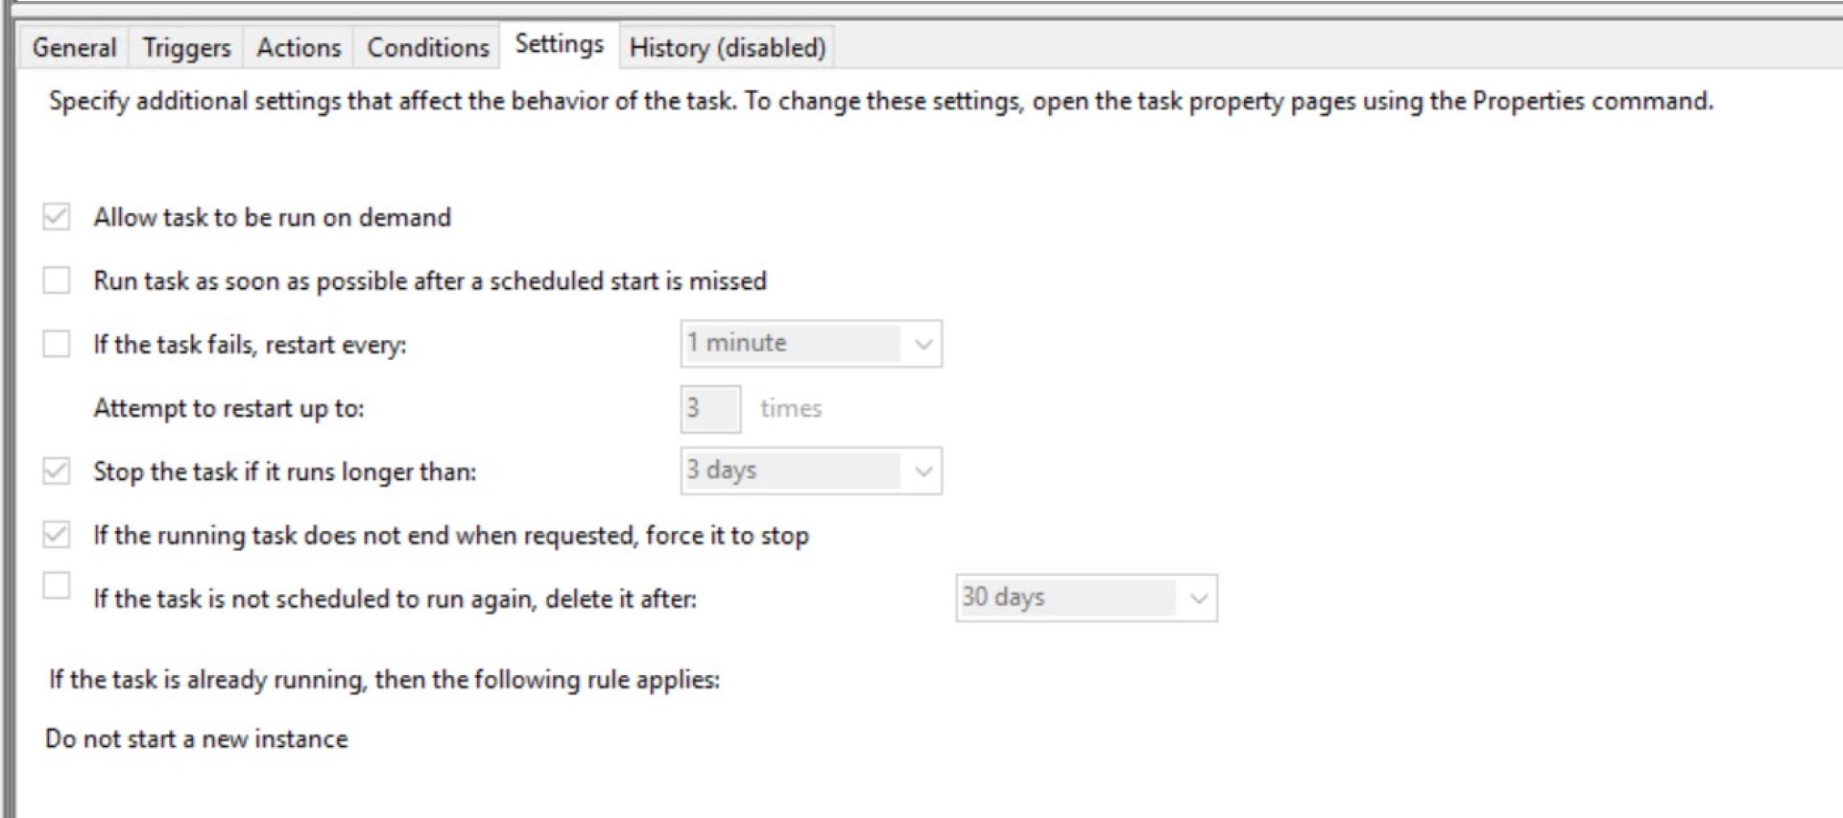Expand the 3 days duration dropdown
This screenshot has height=818, width=1843.
(x=793, y=471)
